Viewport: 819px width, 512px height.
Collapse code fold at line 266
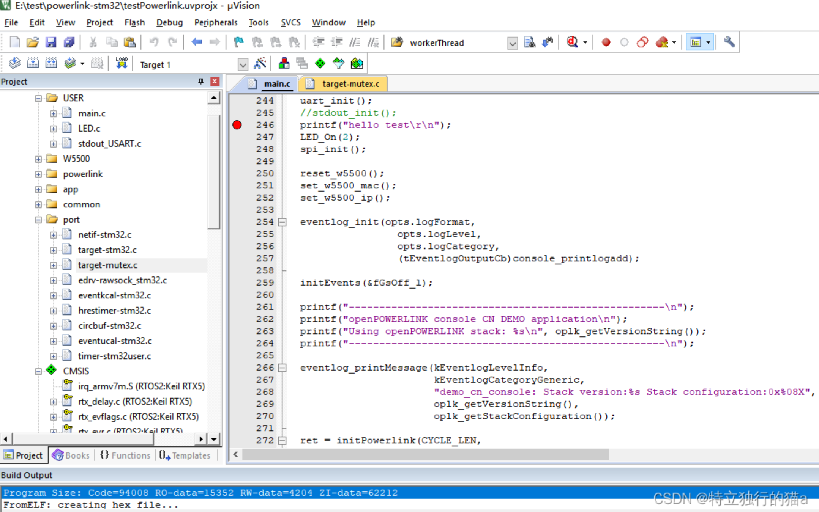coord(282,368)
